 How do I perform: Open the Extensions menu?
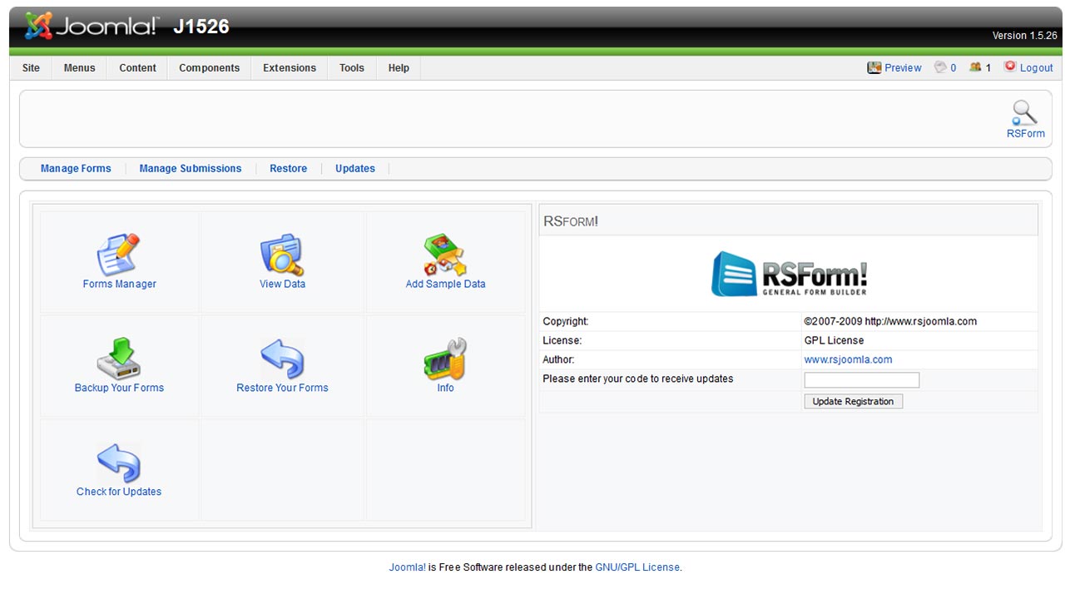pos(289,68)
